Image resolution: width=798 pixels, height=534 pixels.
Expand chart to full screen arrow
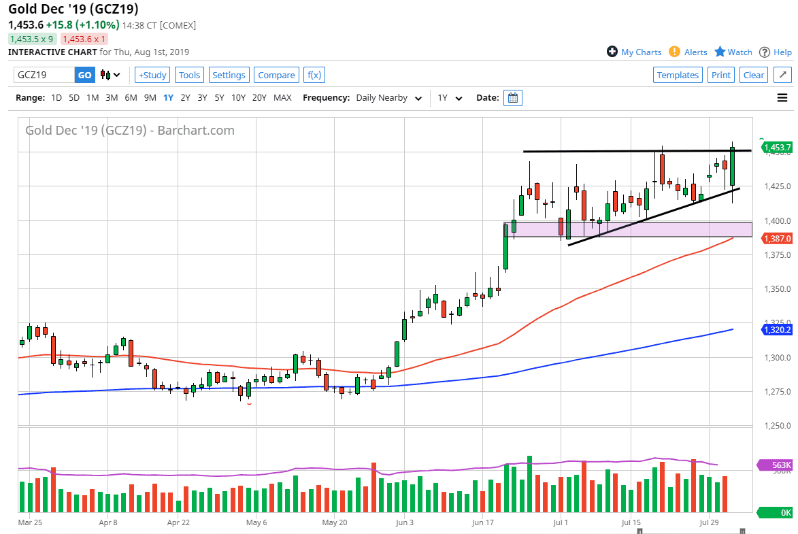pyautogui.click(x=783, y=75)
